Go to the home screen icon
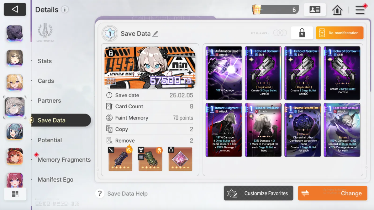Image resolution: width=374 pixels, height=210 pixels. coord(337,10)
